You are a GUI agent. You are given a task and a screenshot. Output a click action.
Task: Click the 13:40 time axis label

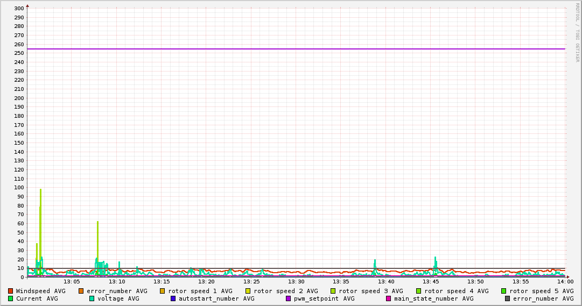pyautogui.click(x=385, y=282)
